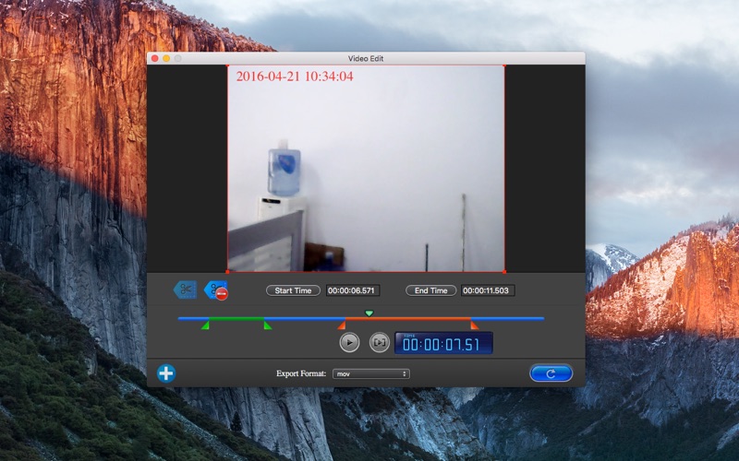Click the Start Time button
The width and height of the screenshot is (739, 461).
click(x=293, y=290)
